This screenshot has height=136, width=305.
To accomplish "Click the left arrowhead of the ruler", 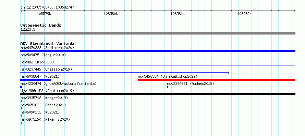I will pyautogui.click(x=21, y=11).
